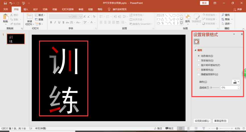The image size is (246, 132).
Task: Click the increase font size icon
Action: click(x=85, y=16)
